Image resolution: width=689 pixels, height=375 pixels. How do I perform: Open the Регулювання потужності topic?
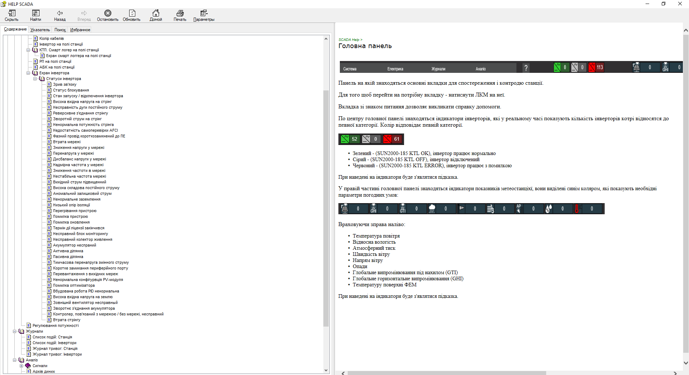(x=56, y=326)
